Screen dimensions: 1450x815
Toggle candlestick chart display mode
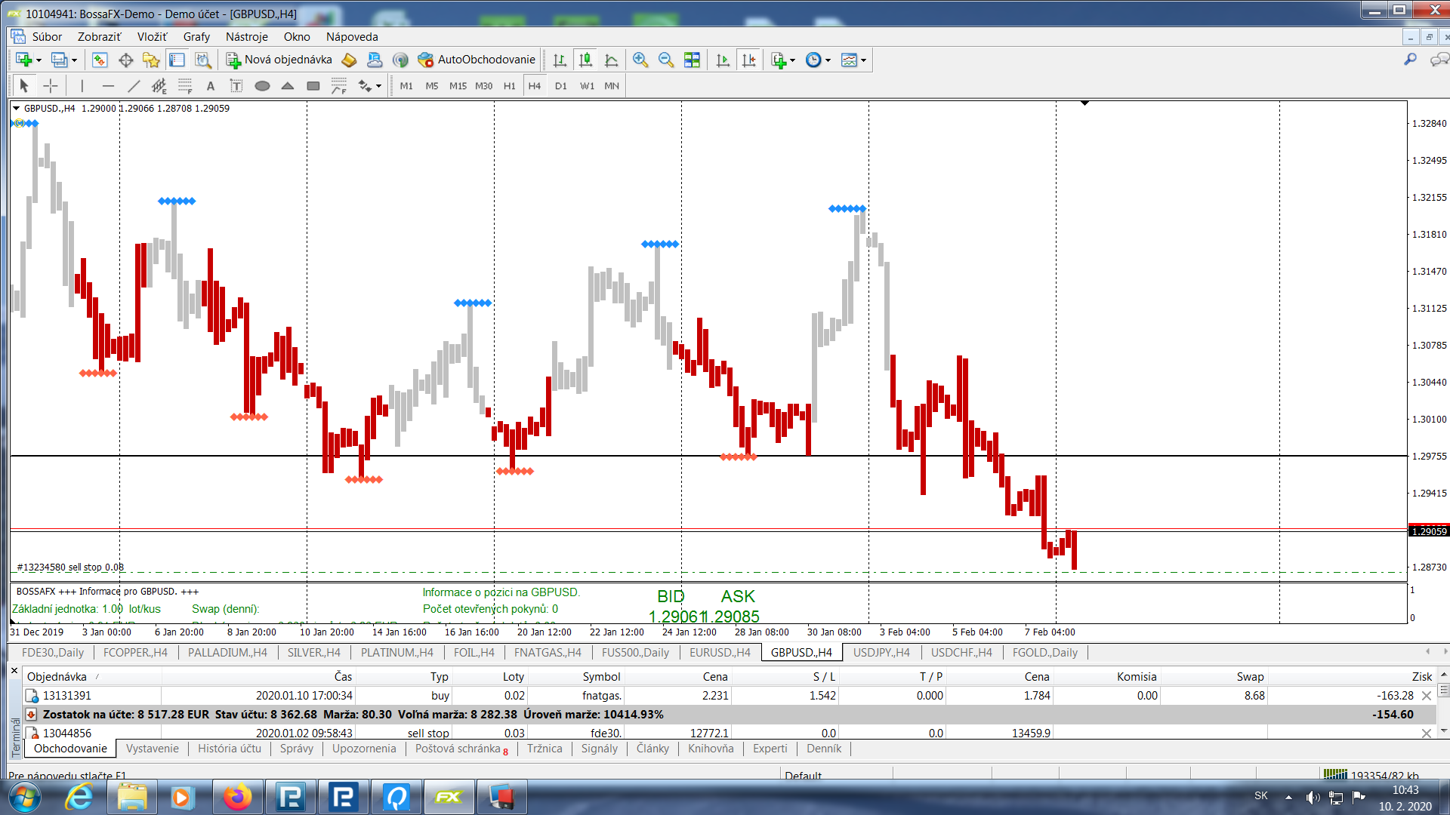(585, 60)
